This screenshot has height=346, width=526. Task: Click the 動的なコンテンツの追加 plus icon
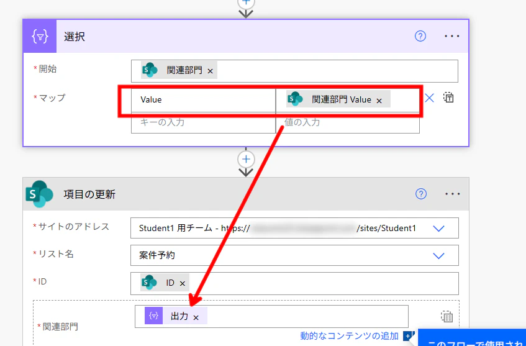point(408,335)
